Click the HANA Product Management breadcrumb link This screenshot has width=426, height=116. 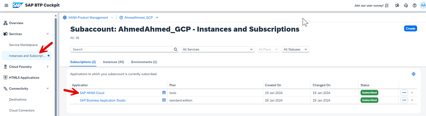point(88,17)
